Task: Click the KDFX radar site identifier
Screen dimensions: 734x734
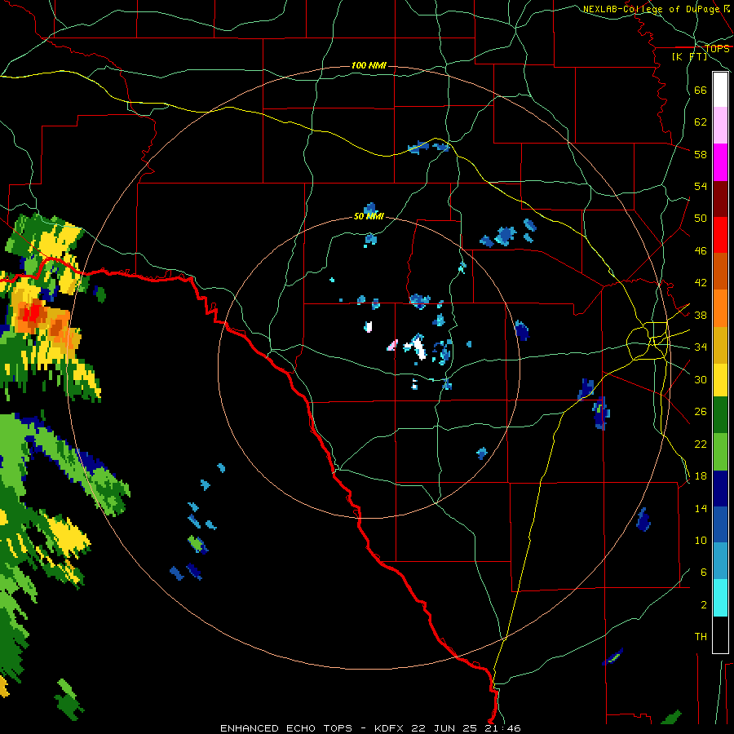Action: pos(391,728)
